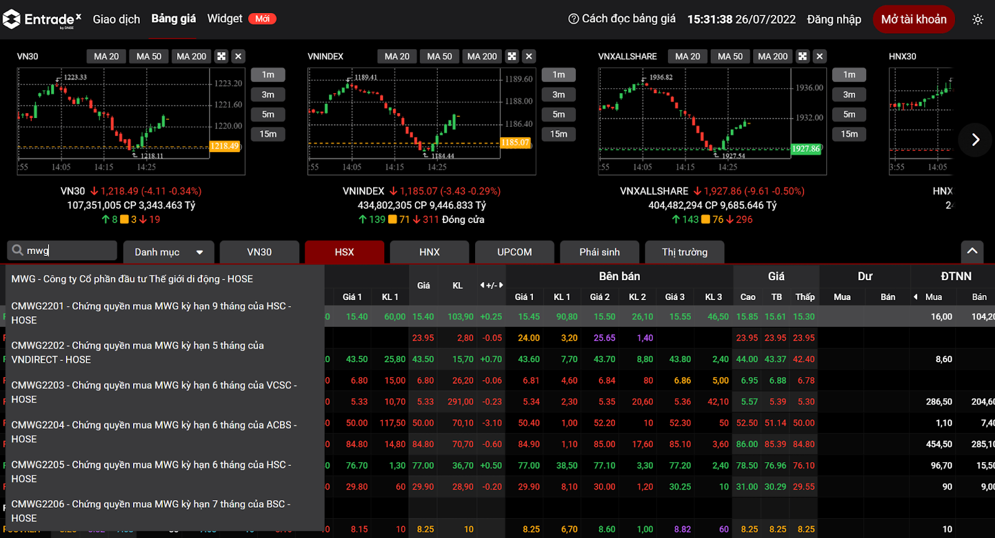
Task: Switch to the UPCOM tab
Action: coord(515,252)
